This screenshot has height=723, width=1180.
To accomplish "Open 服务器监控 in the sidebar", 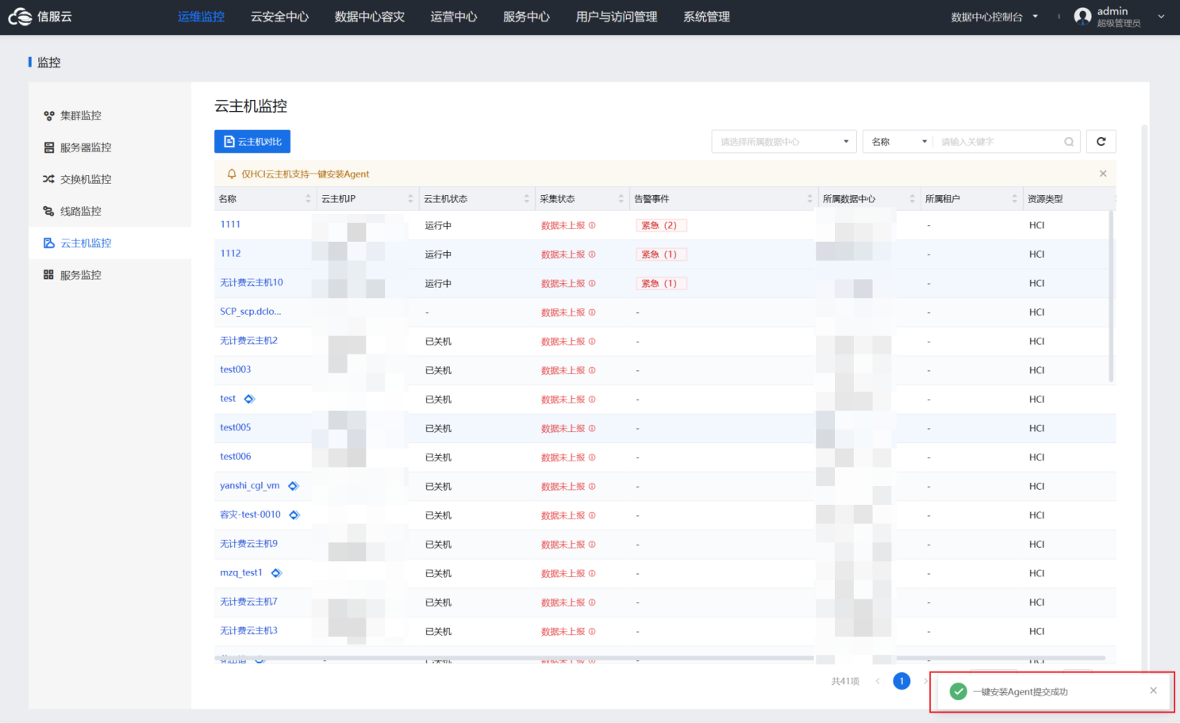I will [x=110, y=147].
